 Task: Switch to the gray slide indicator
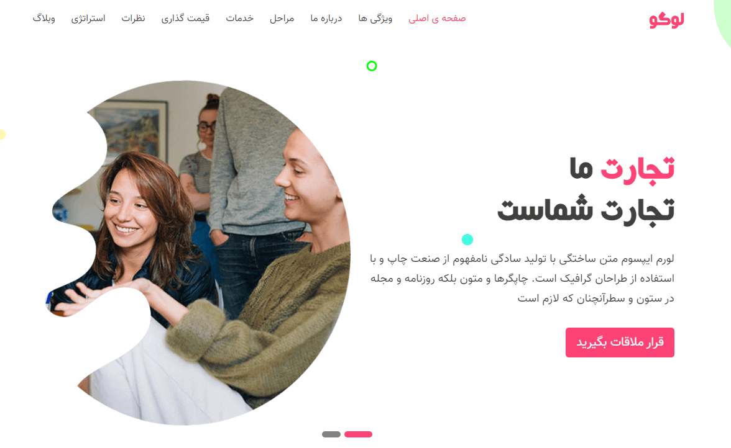(331, 434)
